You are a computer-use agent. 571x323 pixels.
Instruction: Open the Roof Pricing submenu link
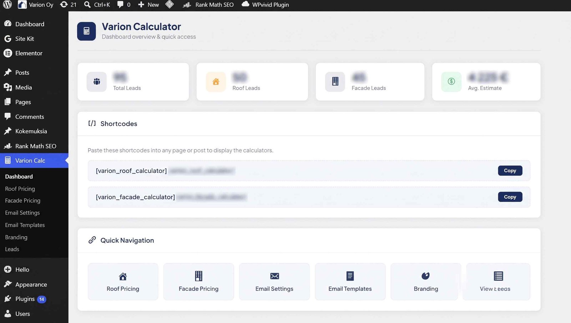[x=20, y=189]
